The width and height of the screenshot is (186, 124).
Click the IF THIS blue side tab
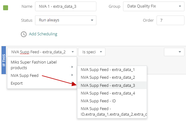point(4,60)
